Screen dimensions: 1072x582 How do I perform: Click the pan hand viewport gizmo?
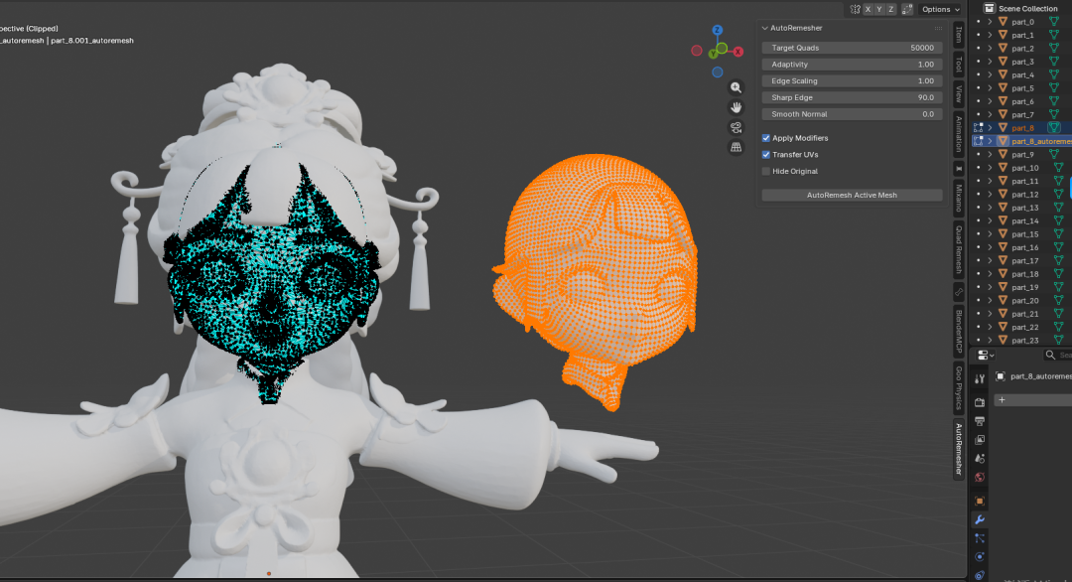[x=736, y=107]
